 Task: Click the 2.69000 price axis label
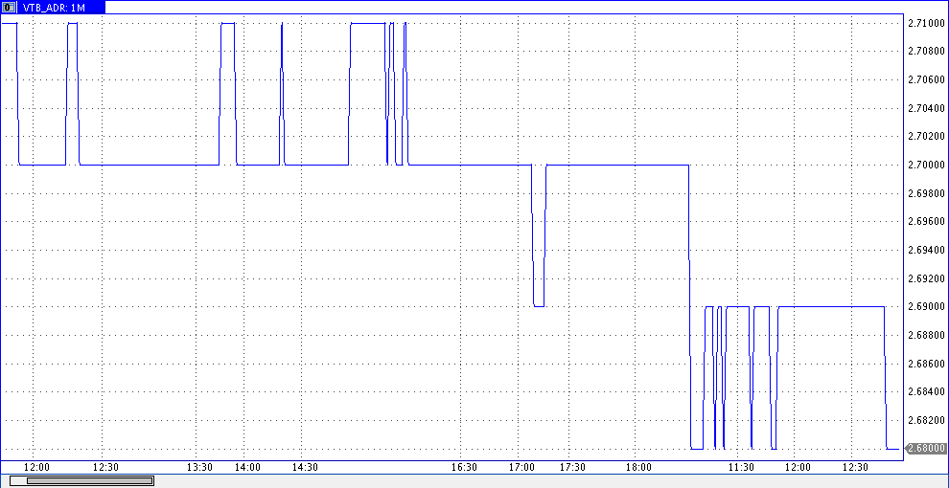pos(926,306)
